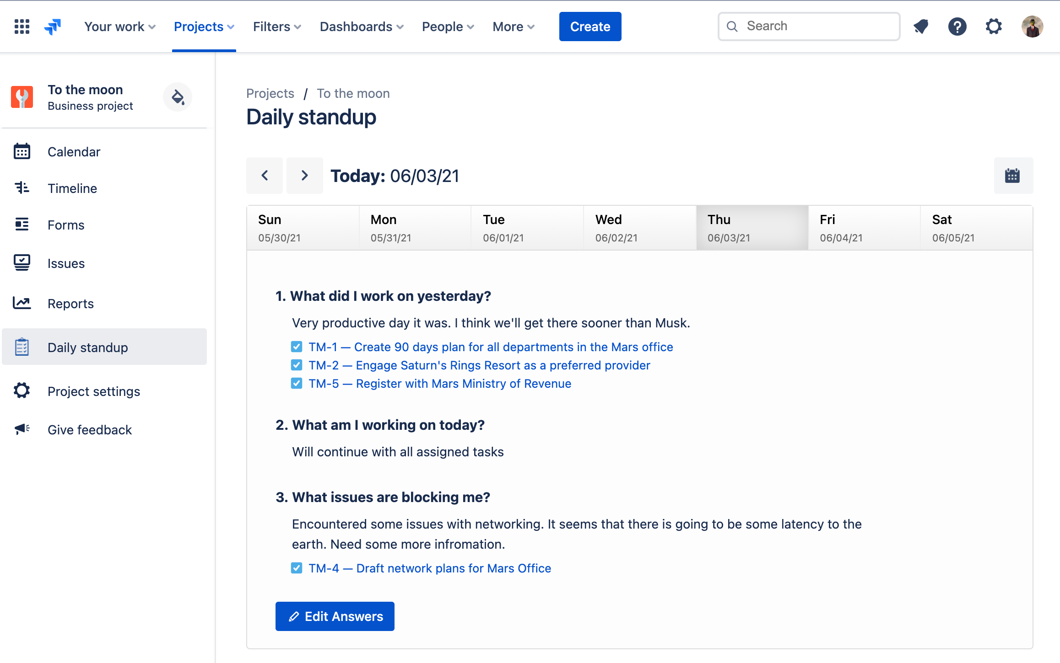Open the Reports panel
Viewport: 1060px width, 663px height.
click(x=70, y=303)
